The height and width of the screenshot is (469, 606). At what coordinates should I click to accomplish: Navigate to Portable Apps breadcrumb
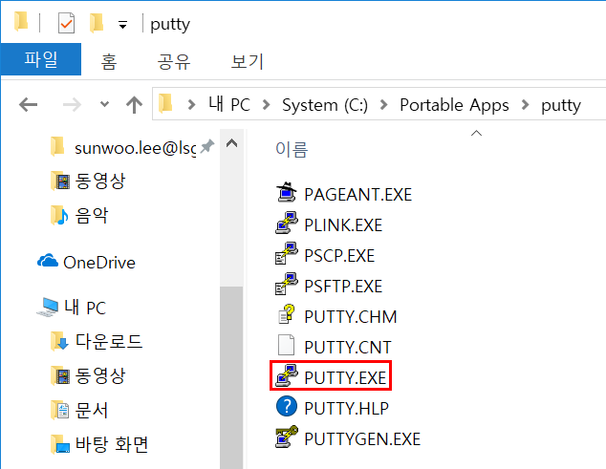454,105
